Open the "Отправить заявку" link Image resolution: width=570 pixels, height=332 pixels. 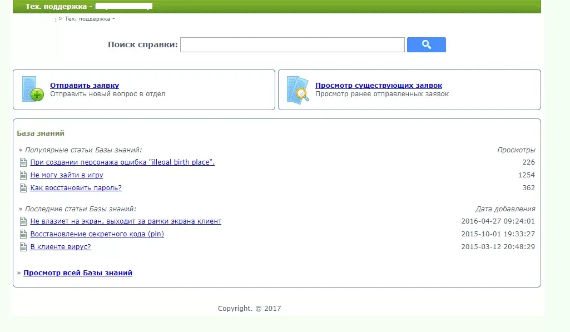[85, 85]
